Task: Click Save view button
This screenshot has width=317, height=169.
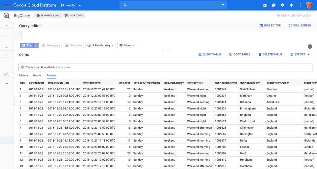Action: coord(74,45)
